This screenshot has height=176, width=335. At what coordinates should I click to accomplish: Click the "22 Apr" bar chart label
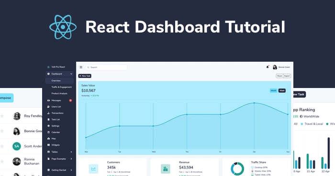click(x=325, y=172)
